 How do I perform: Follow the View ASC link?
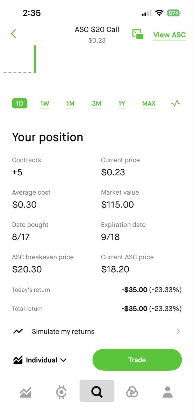pyautogui.click(x=170, y=35)
